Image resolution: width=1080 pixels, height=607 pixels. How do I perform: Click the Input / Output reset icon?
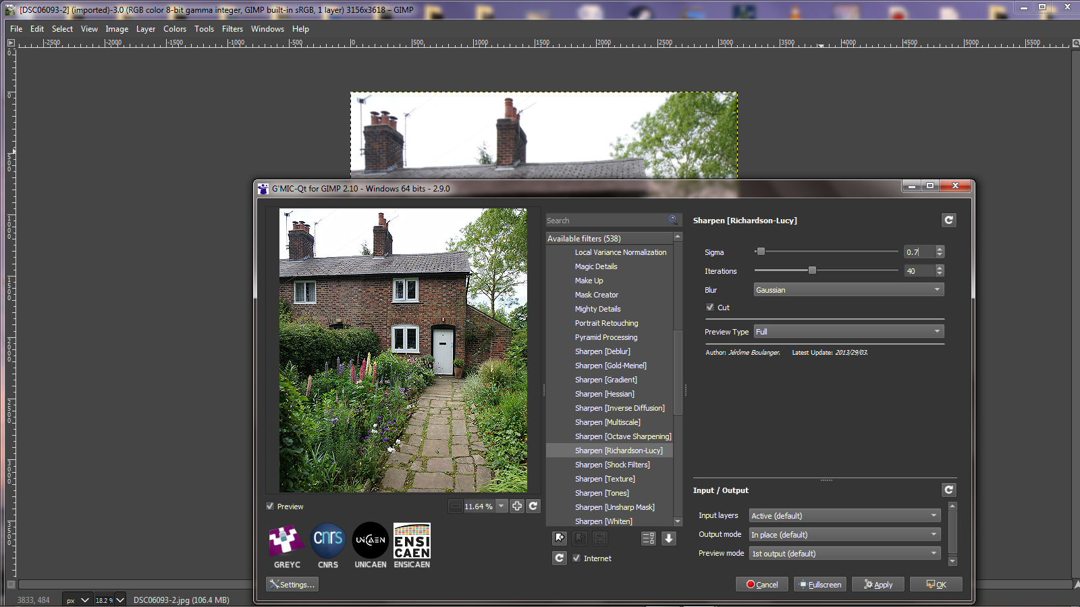point(948,490)
